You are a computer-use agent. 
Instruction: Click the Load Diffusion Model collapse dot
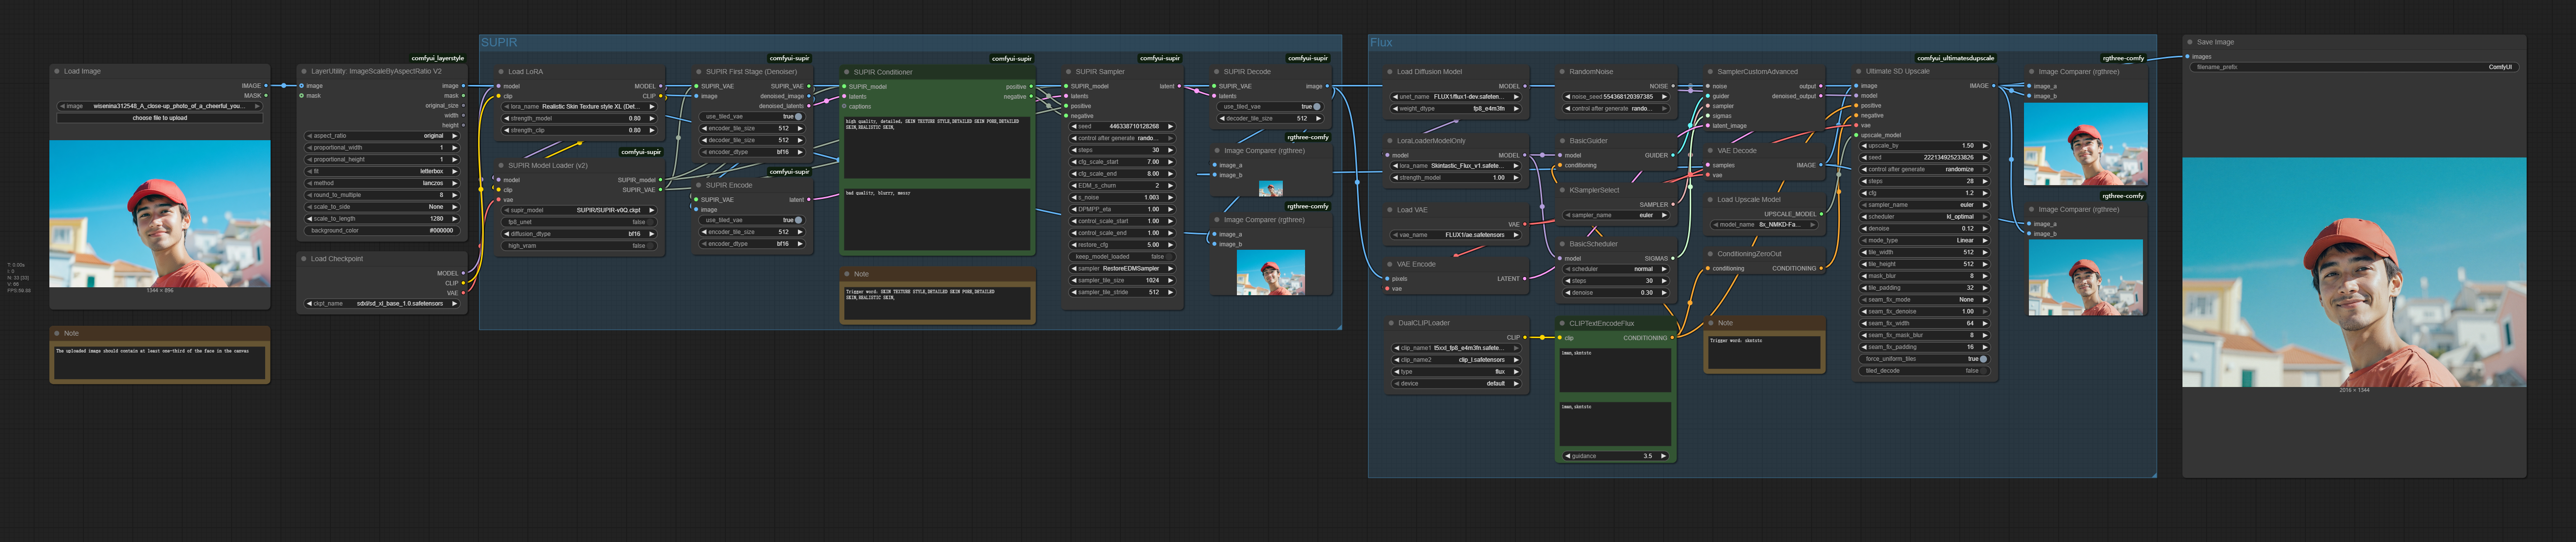click(1389, 72)
